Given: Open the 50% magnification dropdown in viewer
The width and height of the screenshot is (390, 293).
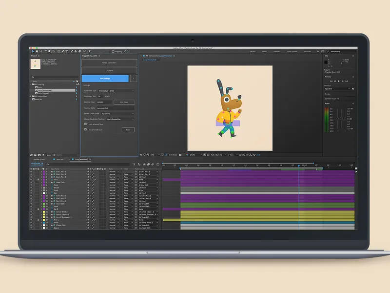Looking at the screenshot, I should [x=155, y=155].
